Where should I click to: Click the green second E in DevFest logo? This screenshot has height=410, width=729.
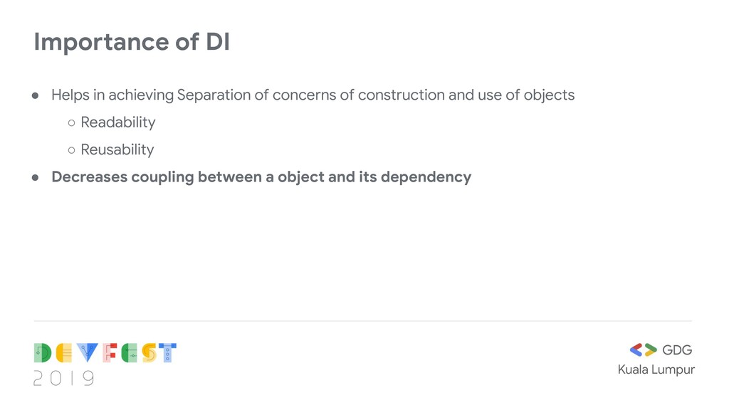(x=130, y=353)
